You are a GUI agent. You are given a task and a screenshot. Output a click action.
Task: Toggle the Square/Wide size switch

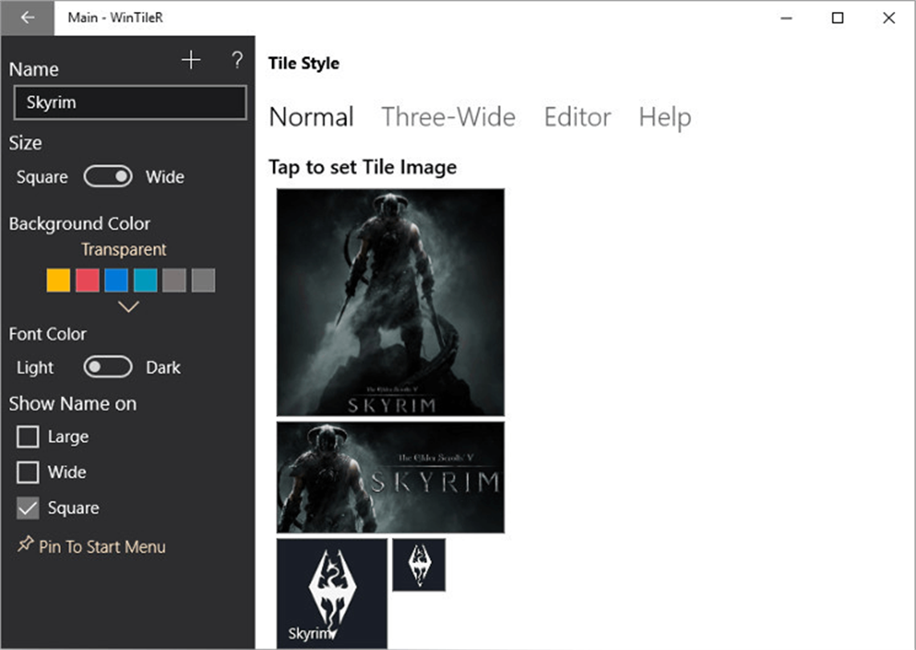tap(108, 177)
